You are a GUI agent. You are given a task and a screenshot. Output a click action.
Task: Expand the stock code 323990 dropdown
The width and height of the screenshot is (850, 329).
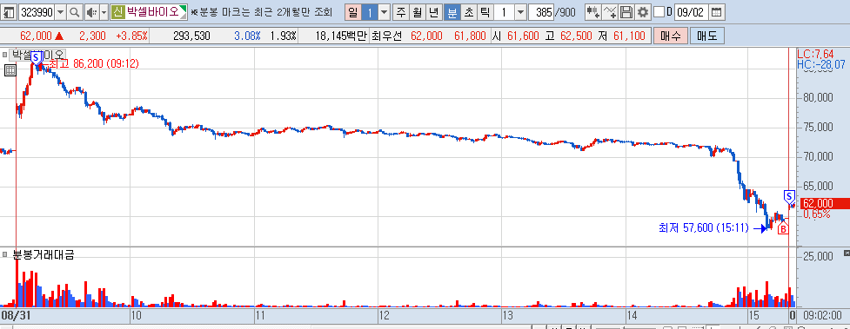pyautogui.click(x=61, y=12)
